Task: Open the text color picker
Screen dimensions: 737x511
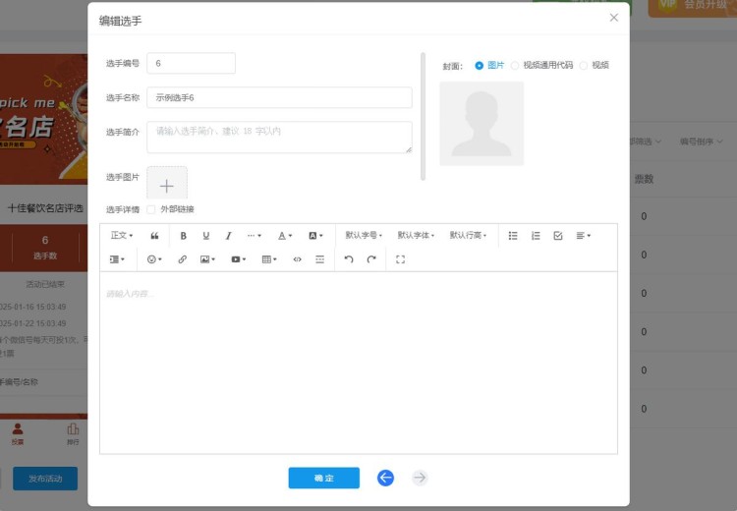Action: (x=284, y=236)
